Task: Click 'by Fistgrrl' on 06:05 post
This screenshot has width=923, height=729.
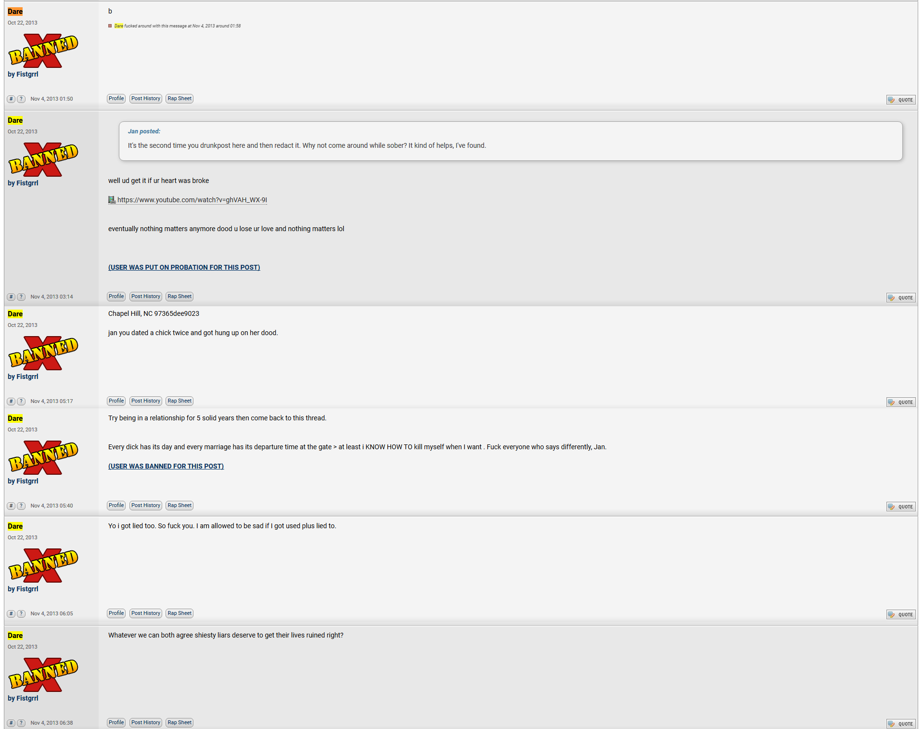Action: (x=23, y=589)
